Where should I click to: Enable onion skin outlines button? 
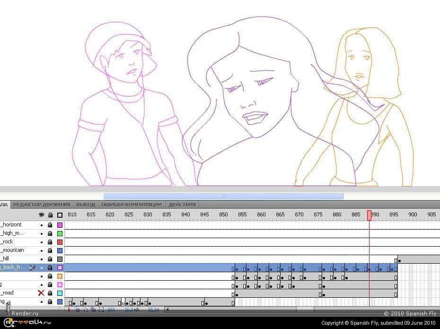pos(85,310)
